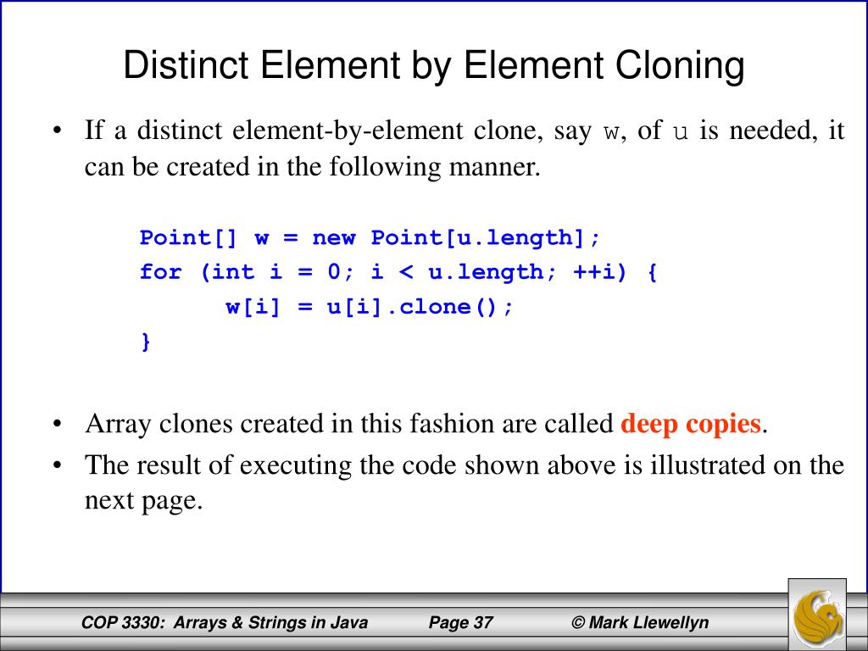
Task: Click the for-loop line 'for (int i = 0; i < u.length; ++i) {'
Action: (x=398, y=272)
